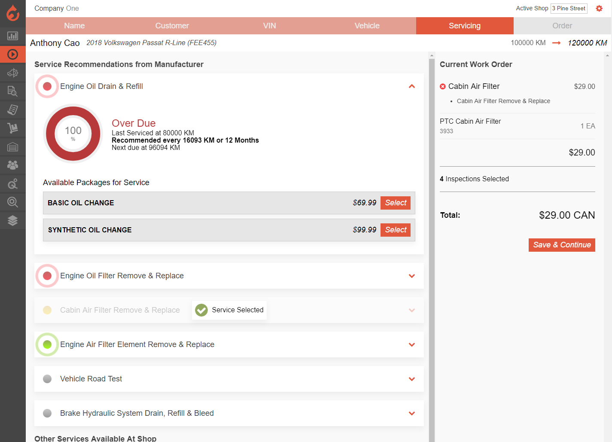Click the Over Due status text
Viewport: 612px width, 442px height.
[134, 123]
